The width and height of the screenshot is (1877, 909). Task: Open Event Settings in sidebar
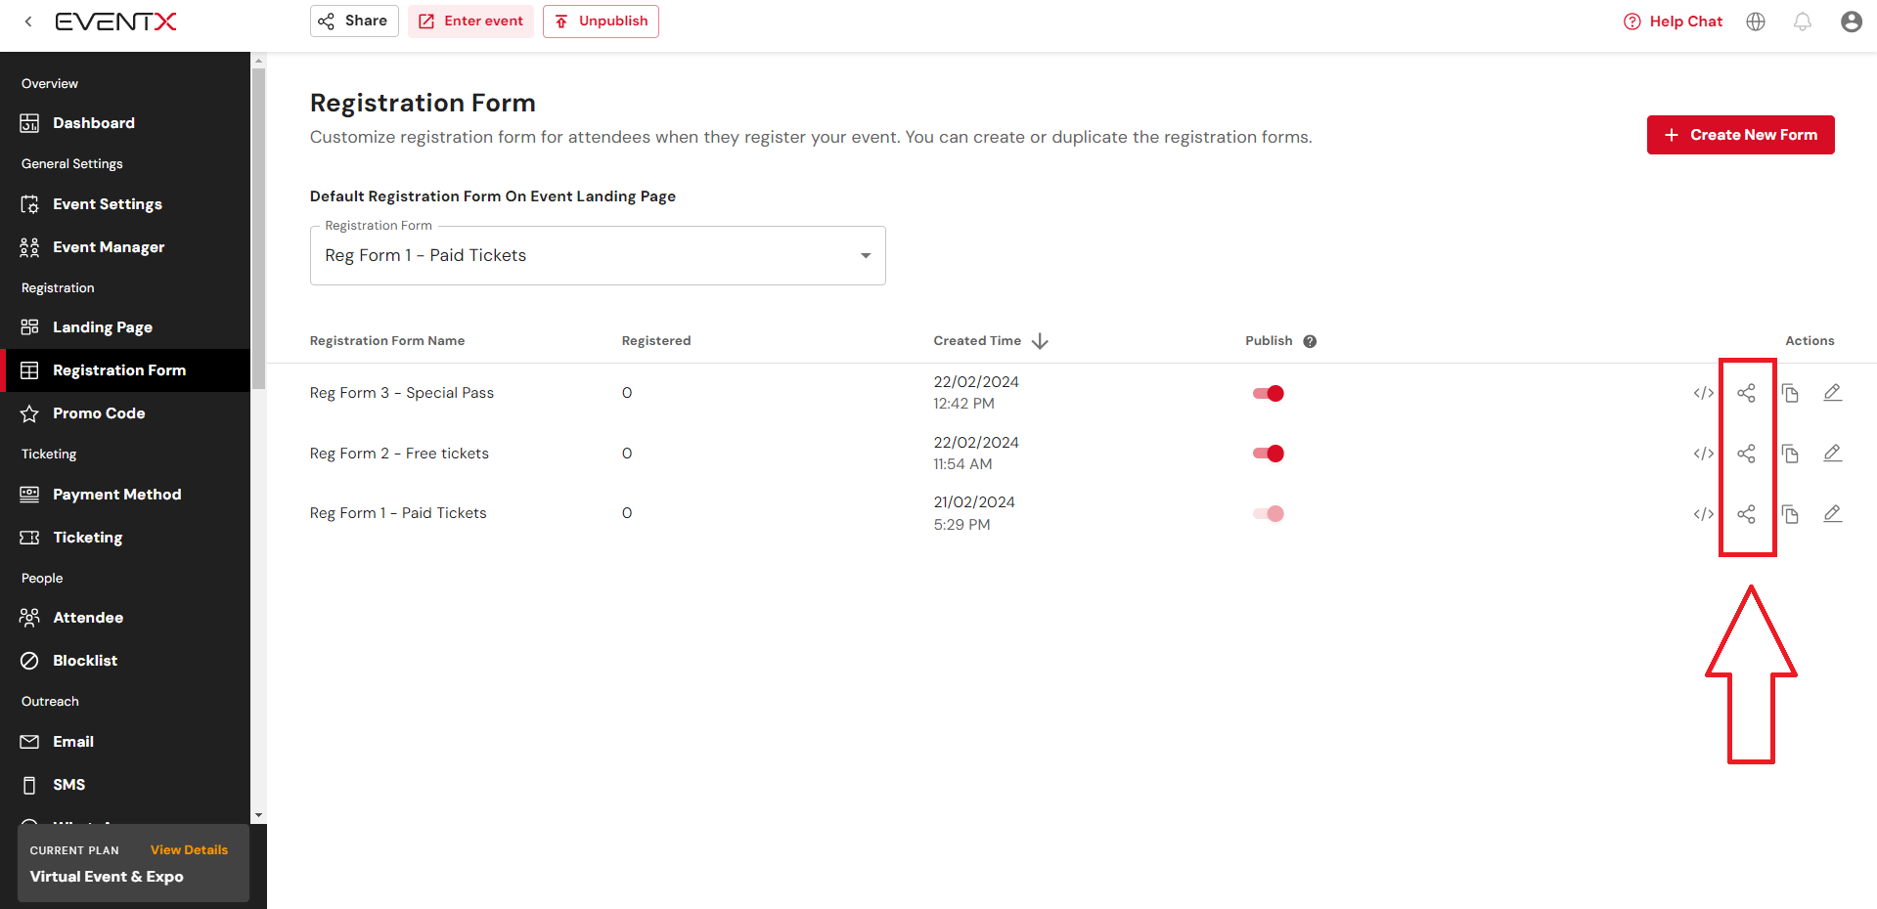coord(125,204)
